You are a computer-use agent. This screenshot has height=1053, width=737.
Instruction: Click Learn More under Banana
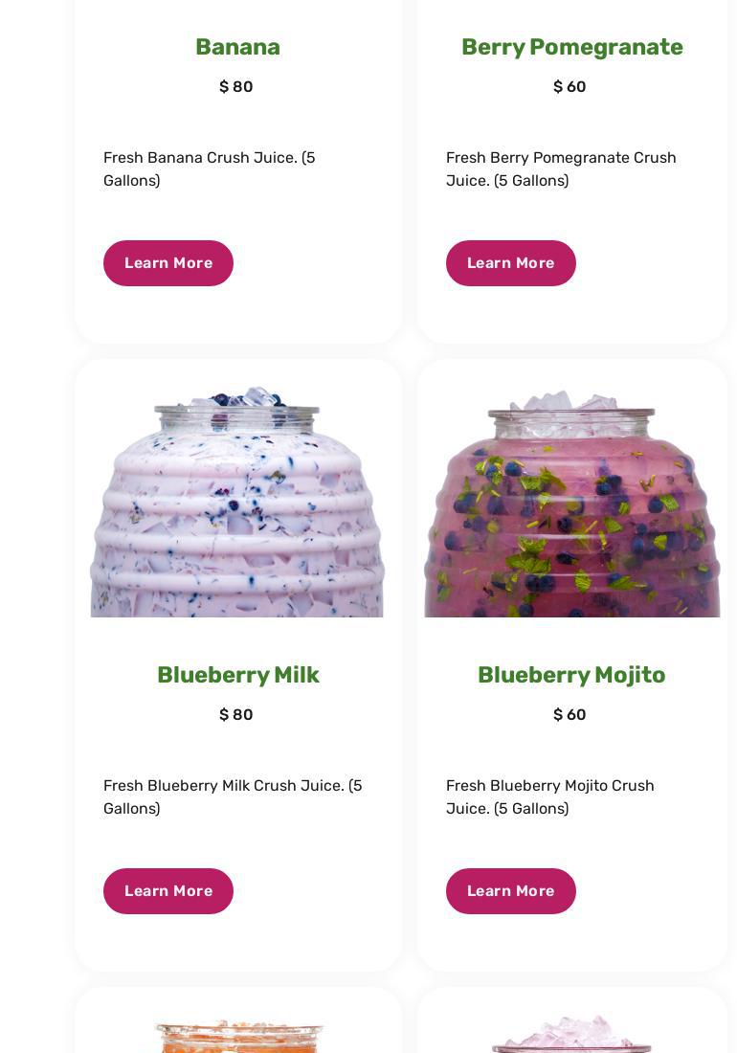[x=167, y=263]
